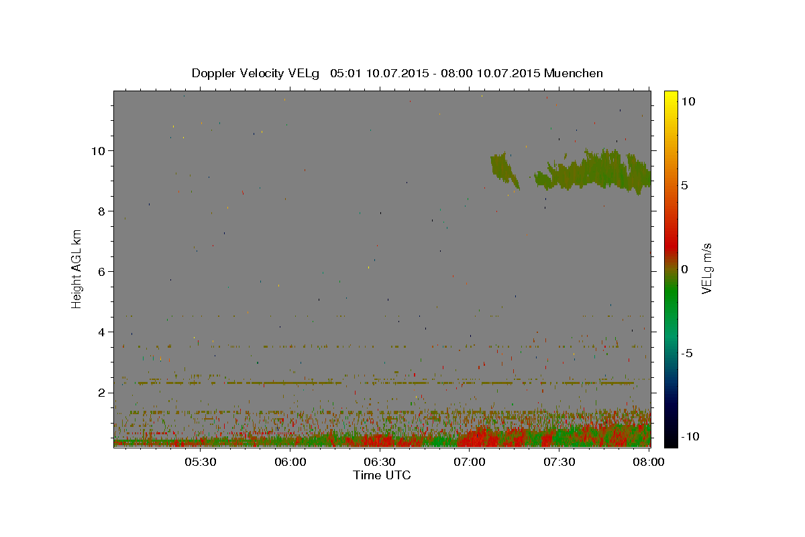Click the small cloud patch near 9.5 km
The width and height of the screenshot is (805, 537).
[x=503, y=170]
